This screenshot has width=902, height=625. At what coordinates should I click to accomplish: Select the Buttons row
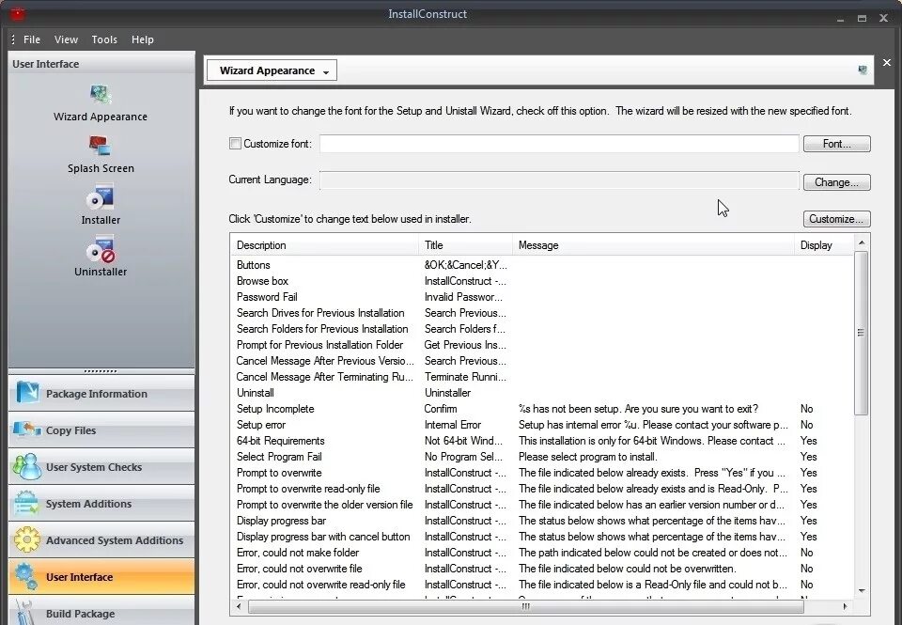tap(542, 265)
